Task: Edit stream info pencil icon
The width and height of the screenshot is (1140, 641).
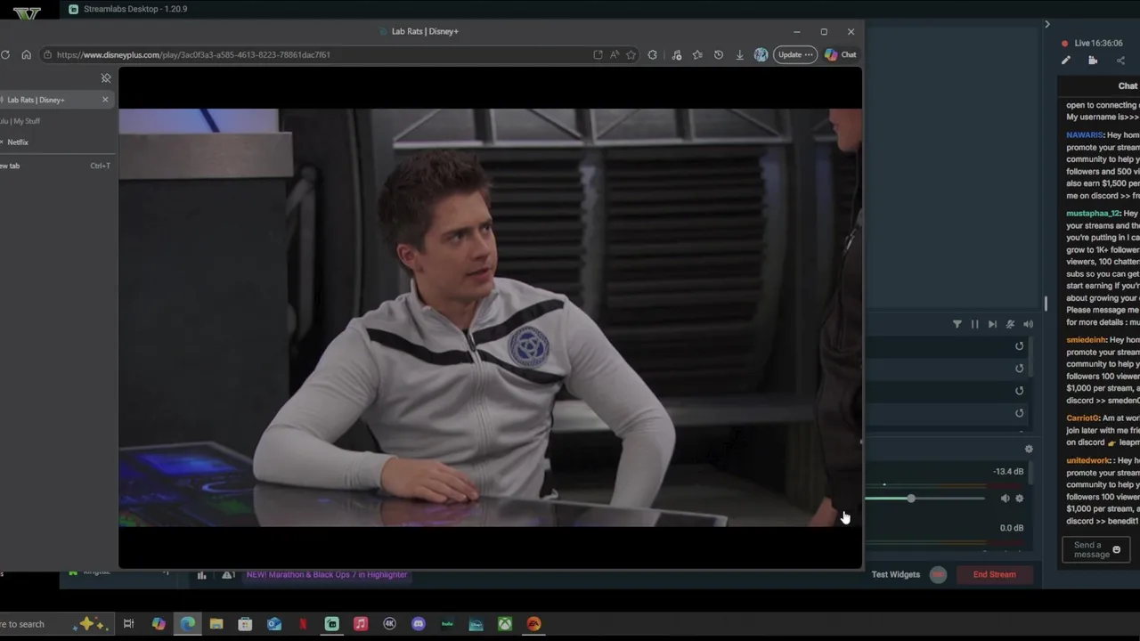Action: 1066,61
